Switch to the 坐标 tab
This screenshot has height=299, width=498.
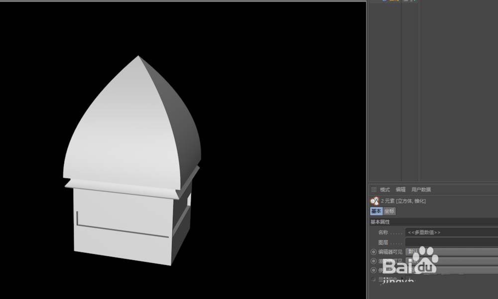point(389,211)
